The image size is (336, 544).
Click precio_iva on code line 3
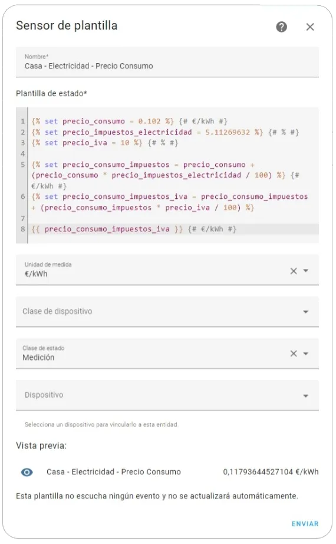[85, 143]
